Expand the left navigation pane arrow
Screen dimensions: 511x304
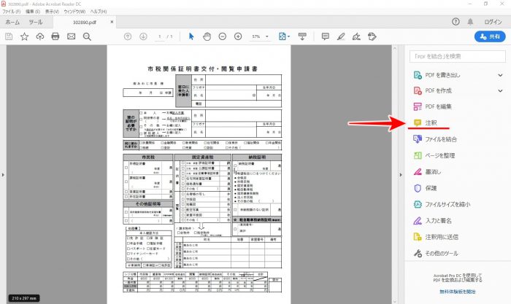[3, 175]
